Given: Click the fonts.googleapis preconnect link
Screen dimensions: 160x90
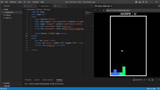Looking at the screenshot, I should pos(73,29).
